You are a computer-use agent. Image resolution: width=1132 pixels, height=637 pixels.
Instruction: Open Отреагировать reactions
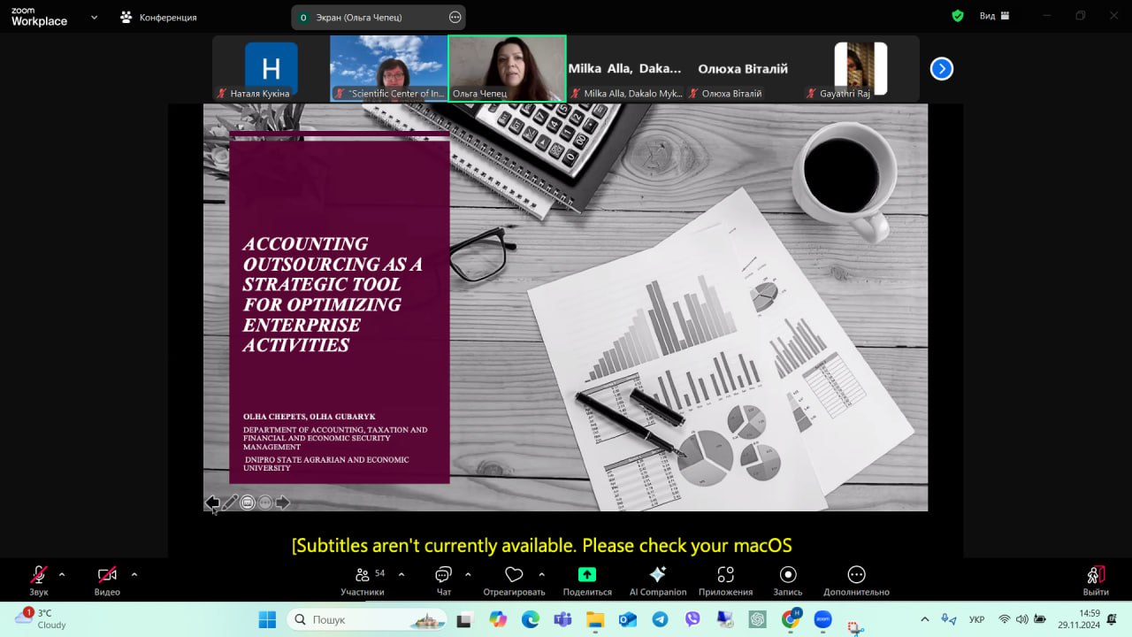pyautogui.click(x=514, y=580)
